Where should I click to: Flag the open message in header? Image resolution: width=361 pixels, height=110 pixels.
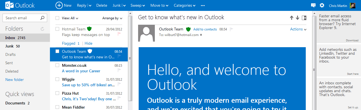231,29
